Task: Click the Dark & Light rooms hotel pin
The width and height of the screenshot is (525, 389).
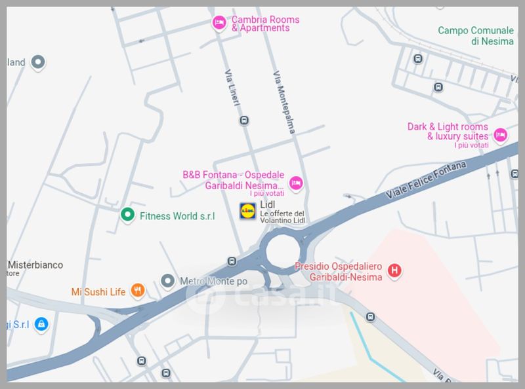Action: pyautogui.click(x=500, y=136)
